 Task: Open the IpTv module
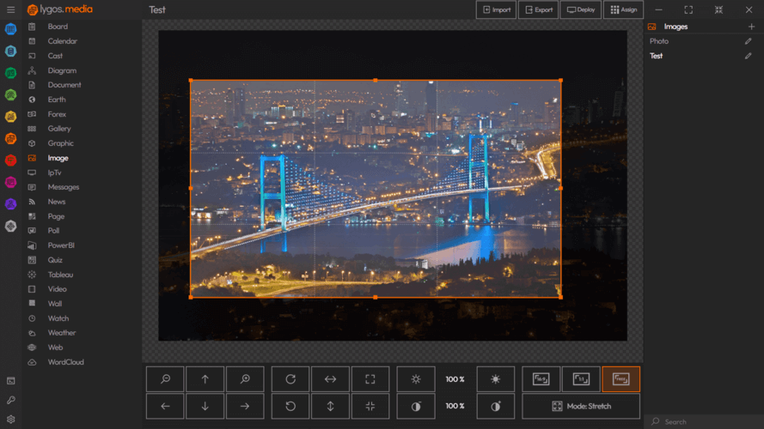tap(55, 172)
